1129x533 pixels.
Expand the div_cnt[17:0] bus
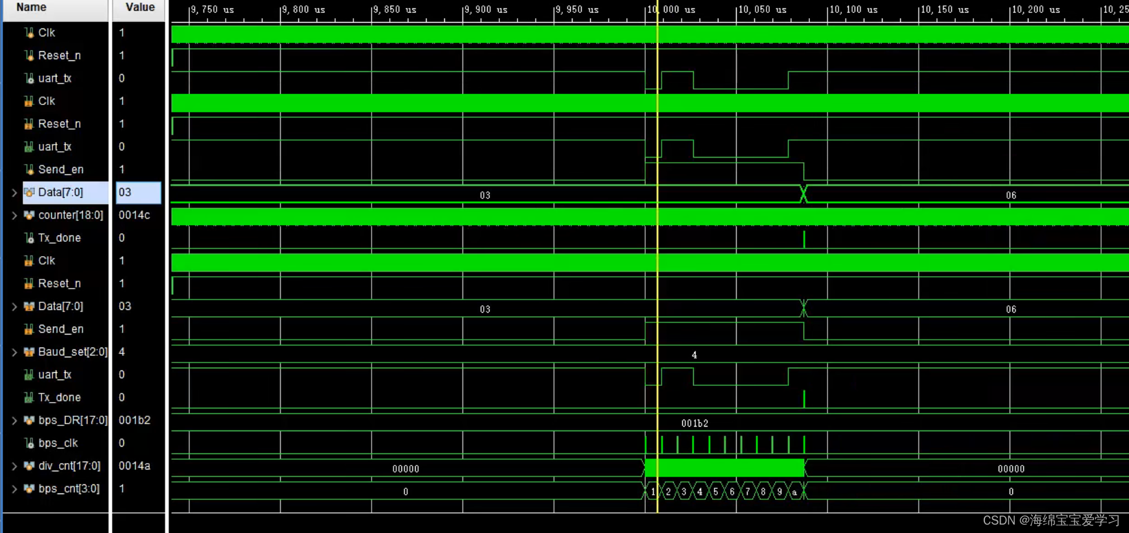pyautogui.click(x=14, y=466)
